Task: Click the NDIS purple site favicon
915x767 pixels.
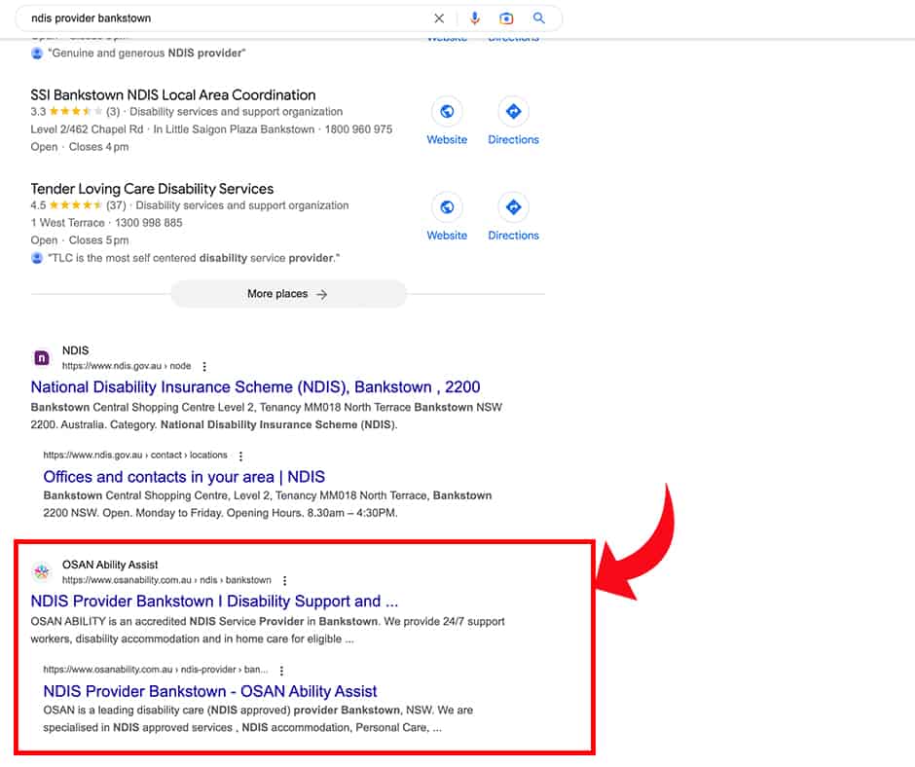Action: coord(42,358)
